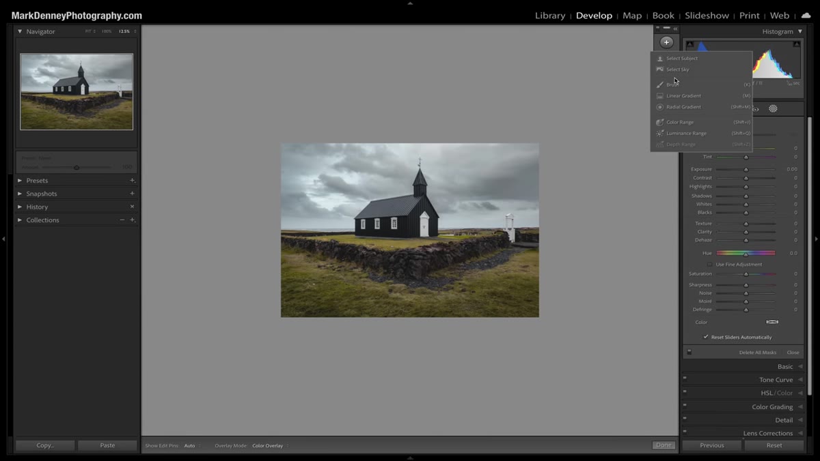Viewport: 820px width, 461px height.
Task: Expand the History panel
Action: tap(20, 207)
